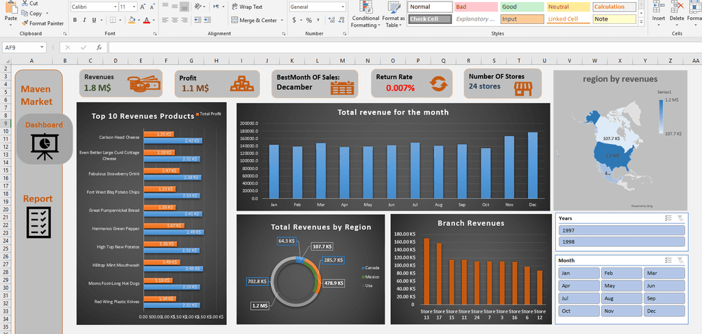The image size is (702, 334).
Task: Toggle multi-select in the Years slicer
Action: (x=668, y=218)
